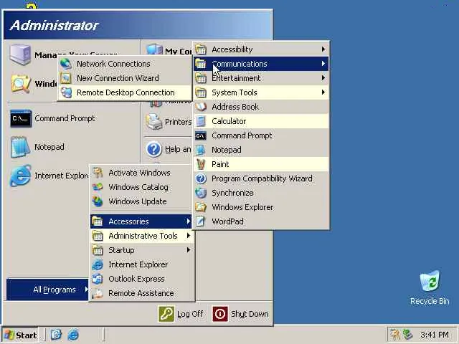
Task: Expand the Startup submenu arrow
Action: 189,250
